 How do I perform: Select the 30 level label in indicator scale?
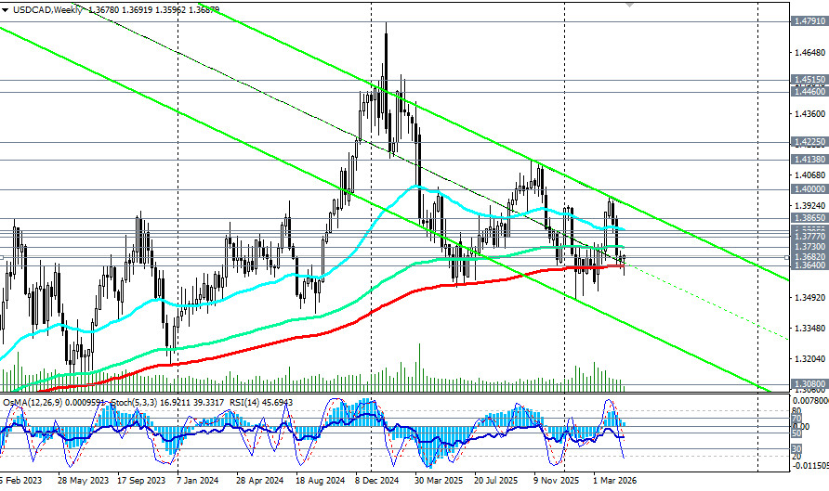[796, 448]
